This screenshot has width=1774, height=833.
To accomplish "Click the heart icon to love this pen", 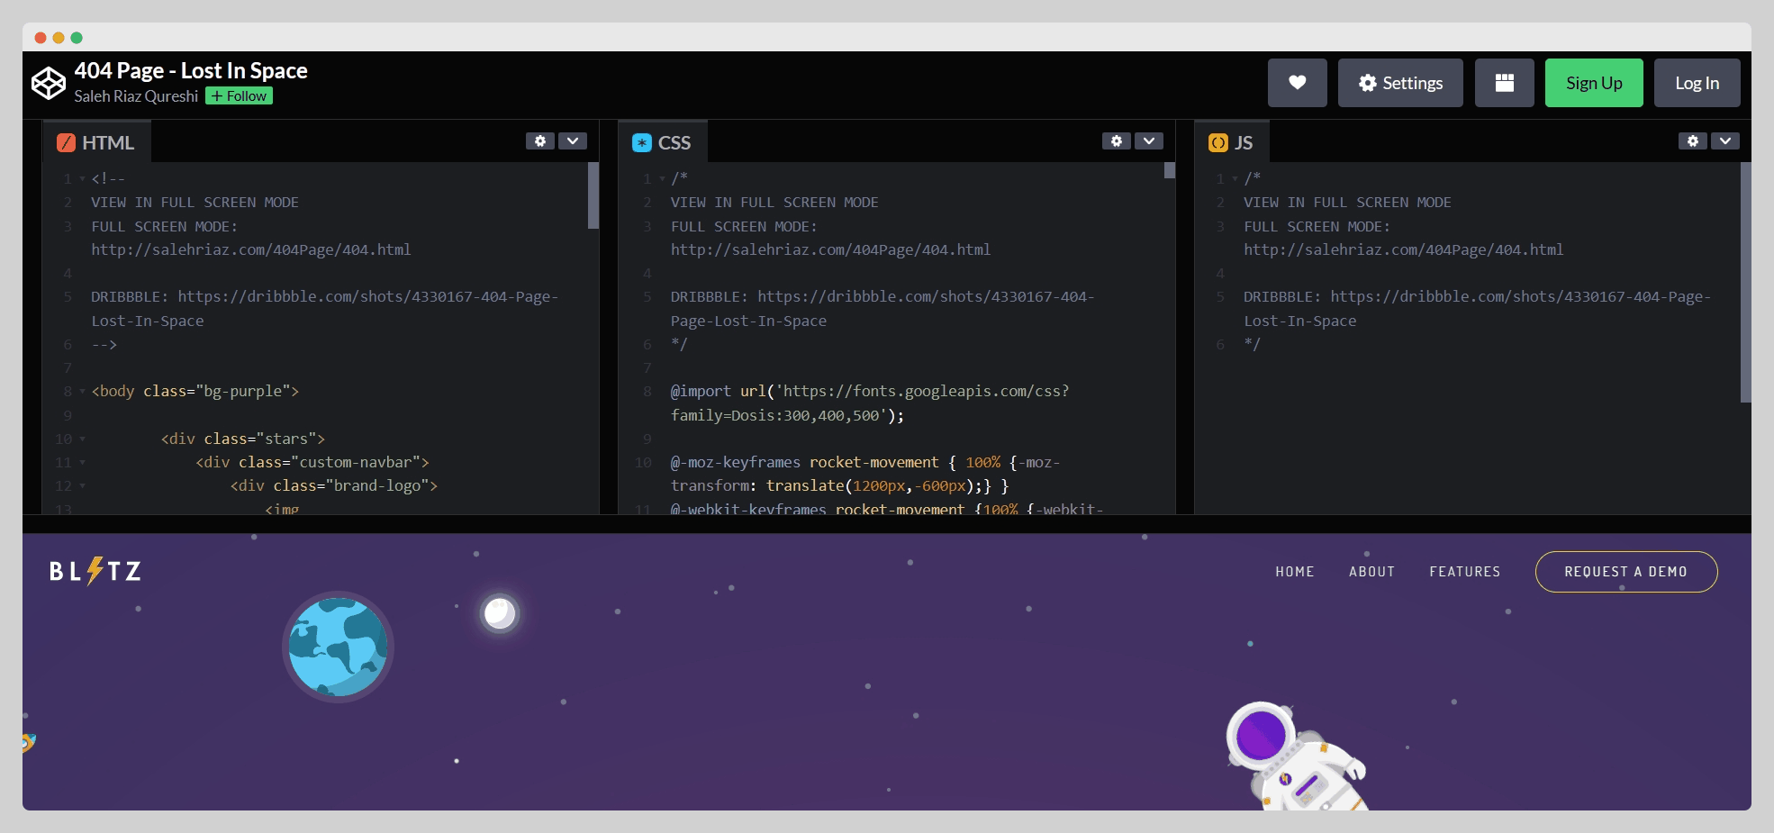I will [1297, 83].
